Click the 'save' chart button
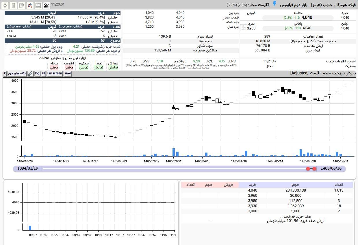 [x=67, y=74]
